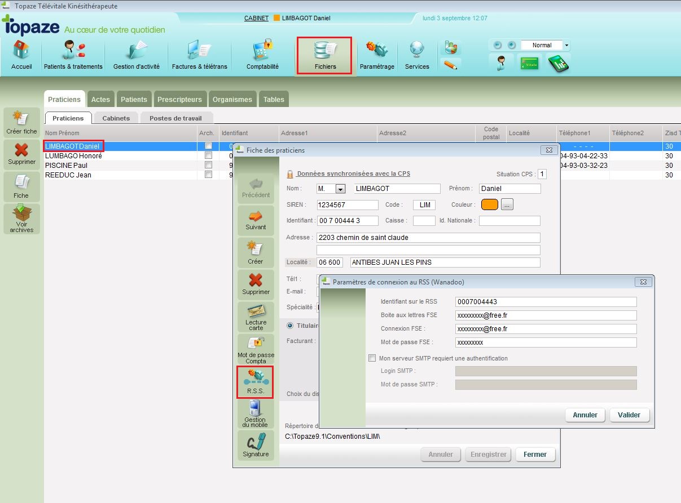Image resolution: width=681 pixels, height=503 pixels.
Task: Check the archive box for LUMBAGO Honoré
Action: coord(208,155)
